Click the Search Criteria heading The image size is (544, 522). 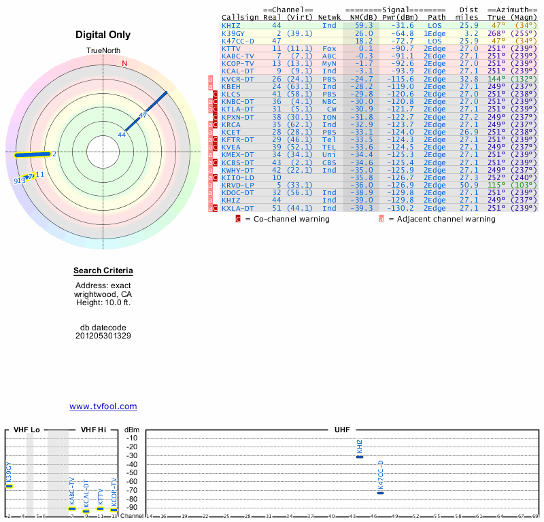103,271
